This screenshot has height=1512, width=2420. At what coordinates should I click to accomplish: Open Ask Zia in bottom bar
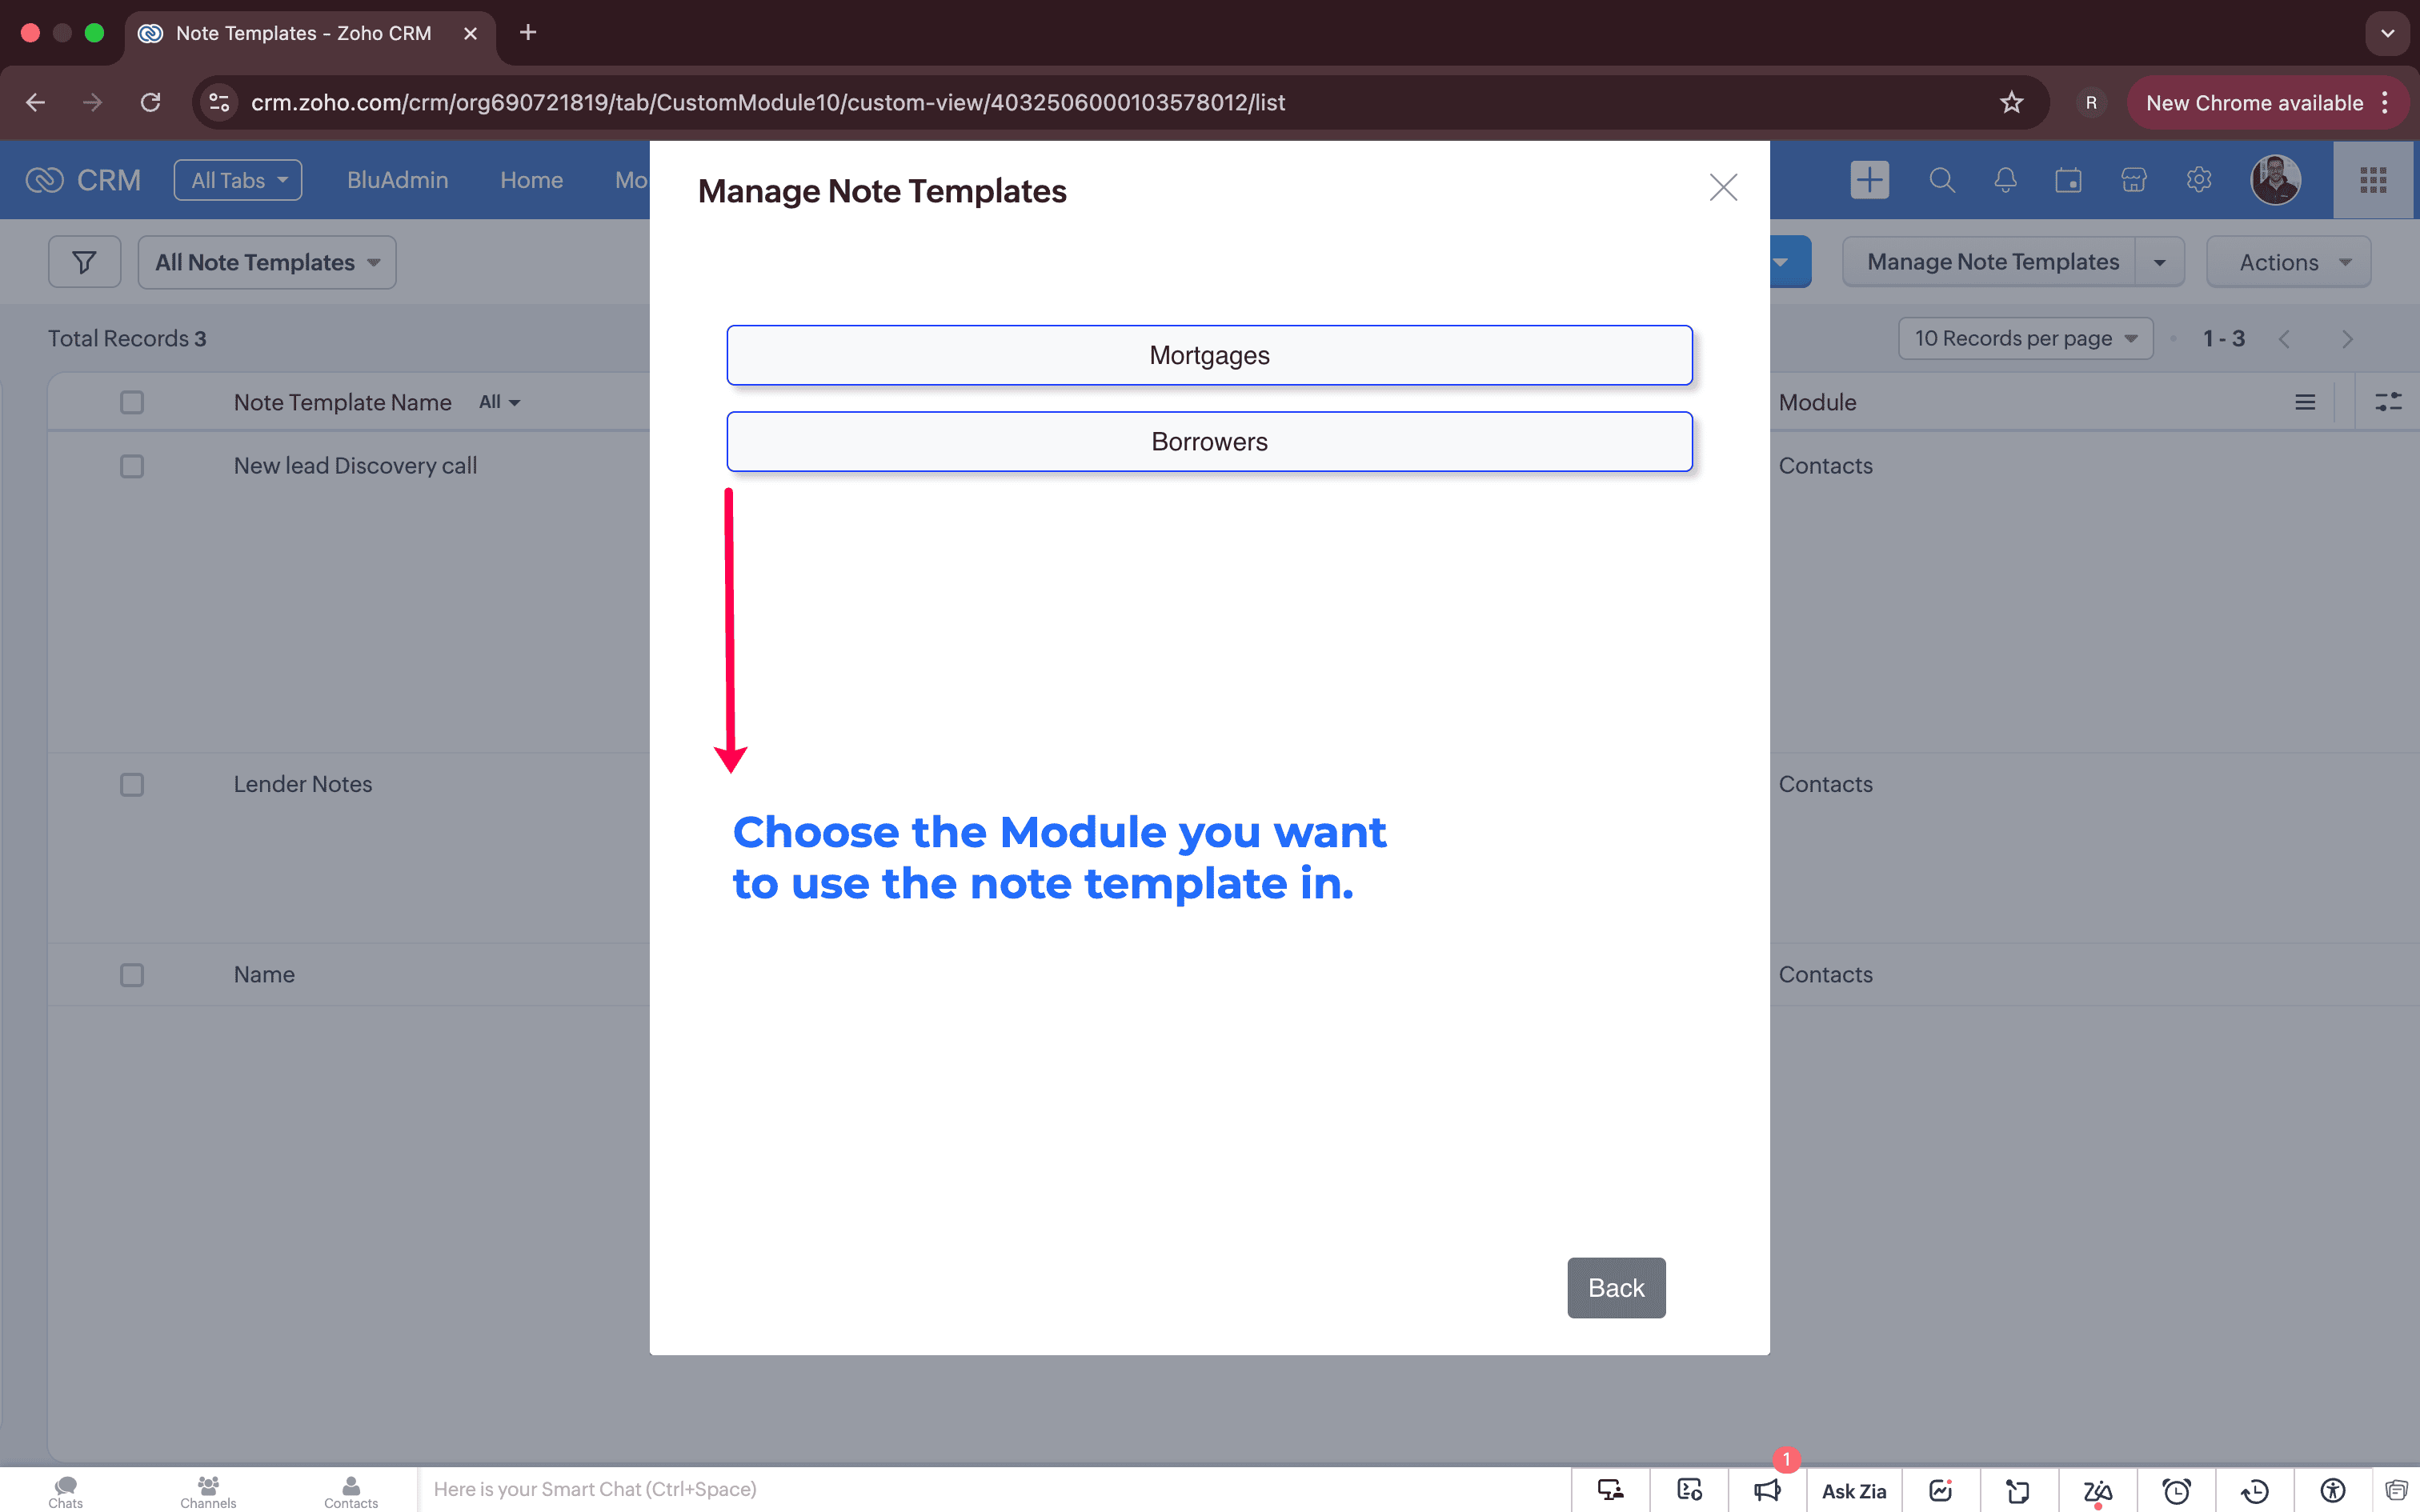[1853, 1490]
